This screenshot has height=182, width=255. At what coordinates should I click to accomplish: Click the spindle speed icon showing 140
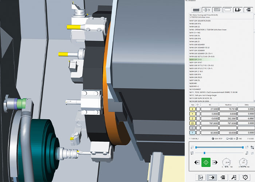click(x=237, y=139)
